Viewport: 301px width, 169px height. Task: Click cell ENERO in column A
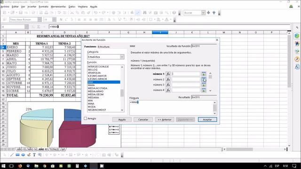coord(16,47)
